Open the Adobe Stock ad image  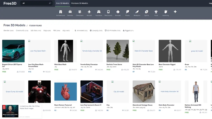[10, 111]
